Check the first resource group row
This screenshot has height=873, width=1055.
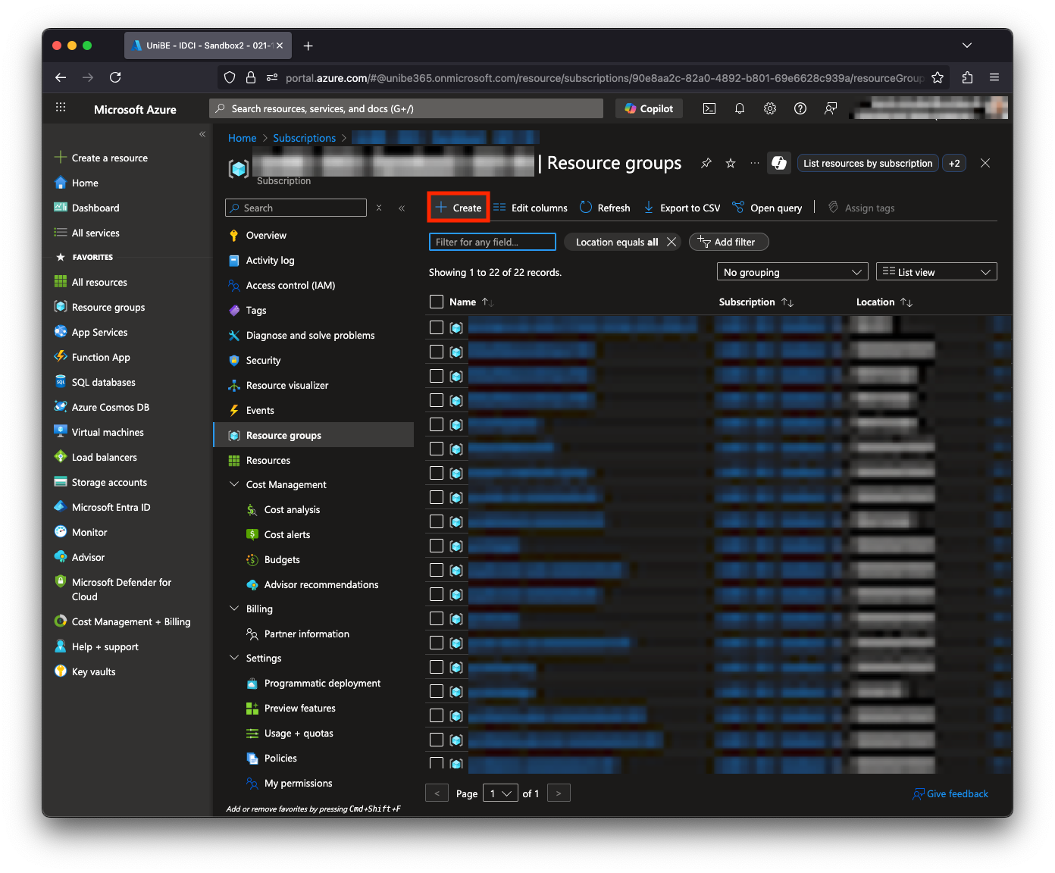[437, 327]
